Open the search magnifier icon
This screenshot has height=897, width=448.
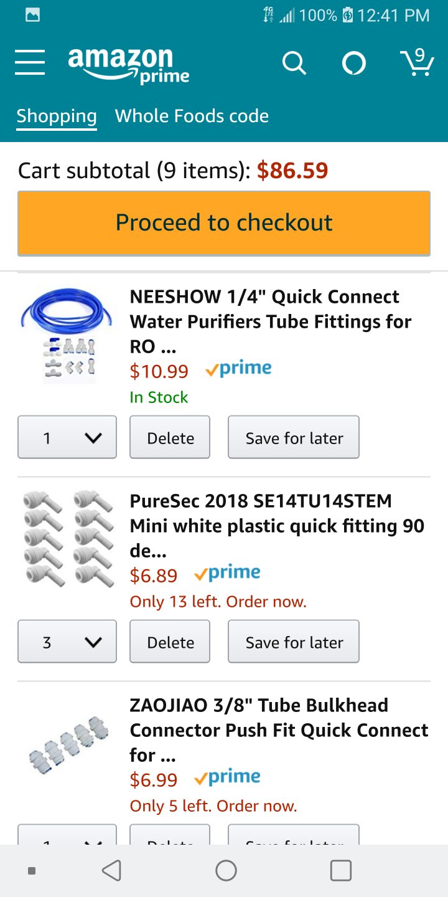(x=294, y=63)
